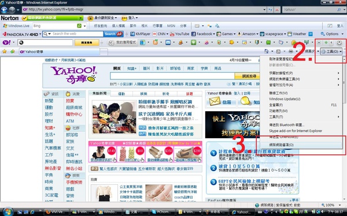This screenshot has height=216, width=347.
Task: Expand the PANDORA.TV dropdown arrow
Action: [40, 34]
